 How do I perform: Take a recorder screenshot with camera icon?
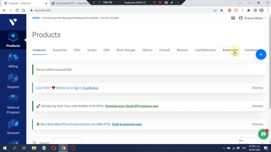click(166, 3)
